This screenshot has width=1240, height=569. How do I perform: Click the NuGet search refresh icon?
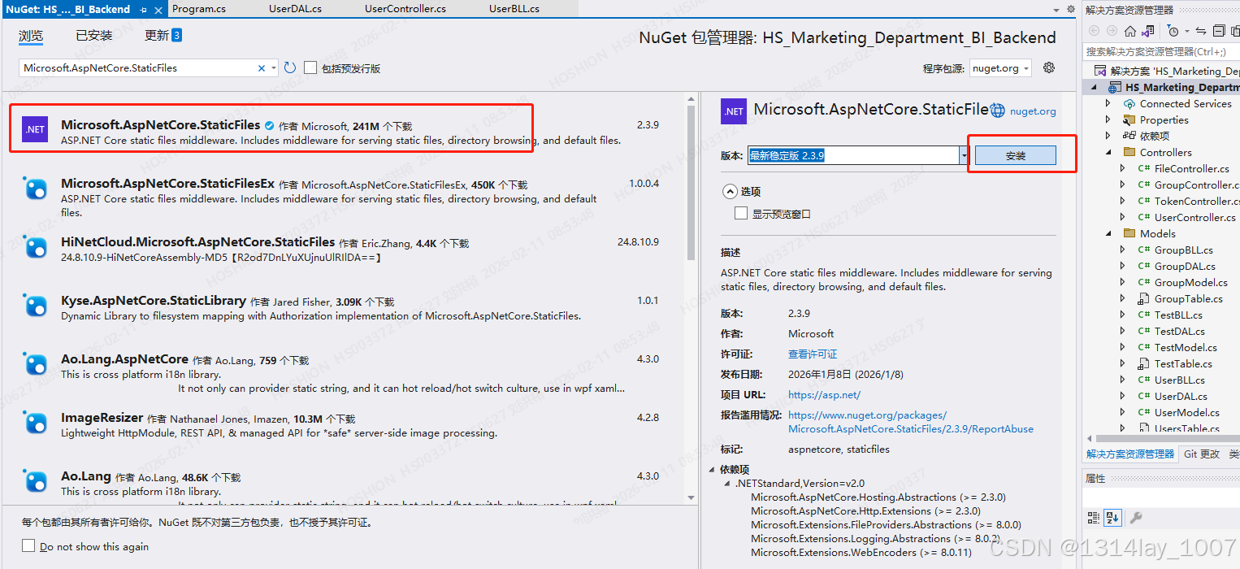[290, 68]
